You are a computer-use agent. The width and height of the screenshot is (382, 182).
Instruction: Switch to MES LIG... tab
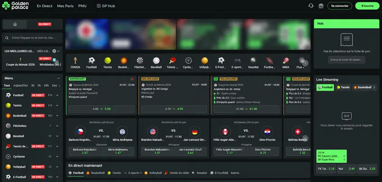coord(44,51)
